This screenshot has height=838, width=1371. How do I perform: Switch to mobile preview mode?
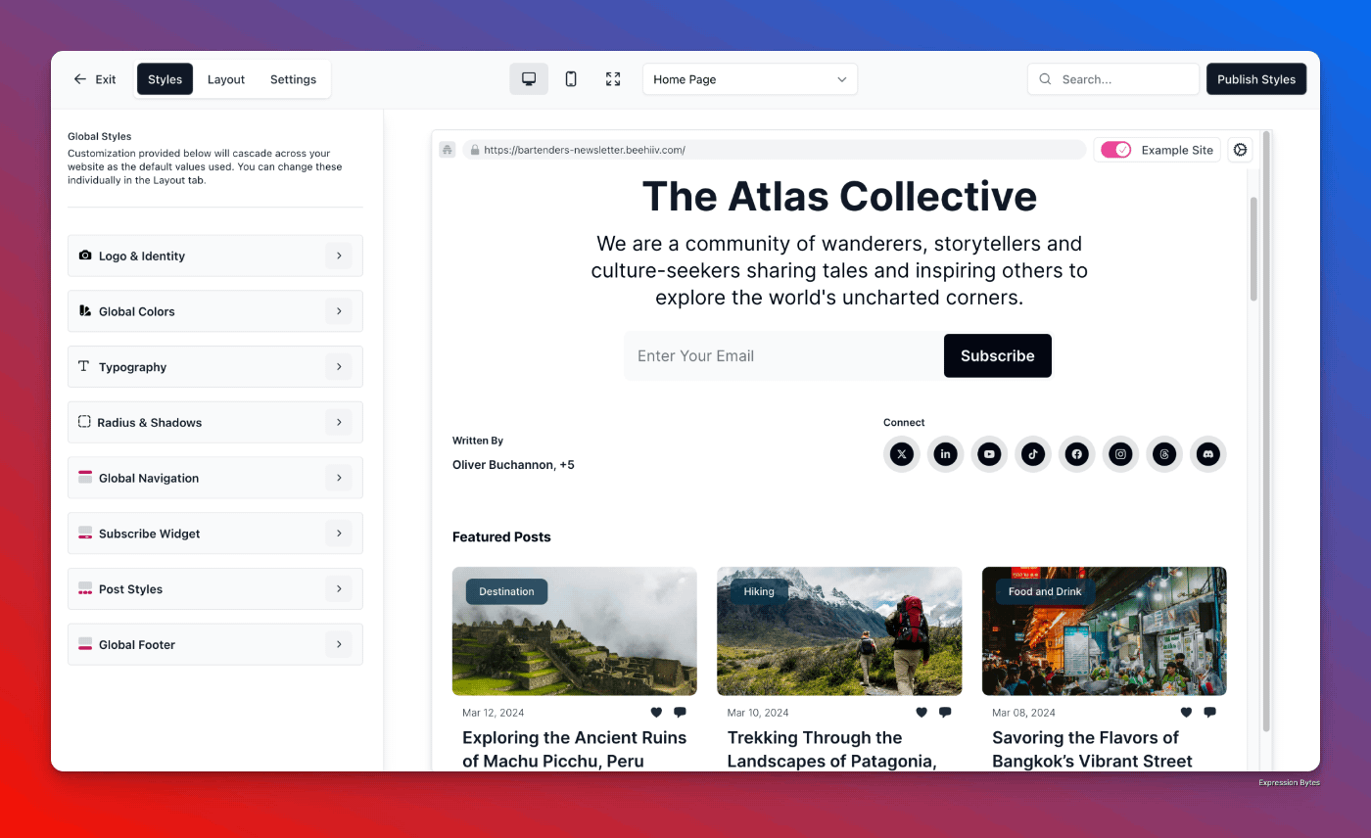pos(571,78)
